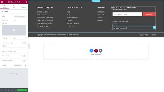Click the Twitter link
Screen dimensions: 164x92
coord(100,18)
